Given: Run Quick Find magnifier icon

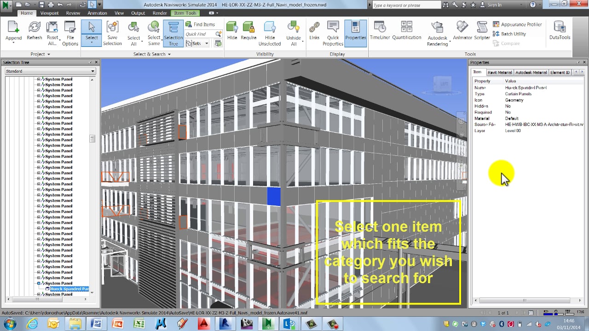Looking at the screenshot, I should coord(218,34).
